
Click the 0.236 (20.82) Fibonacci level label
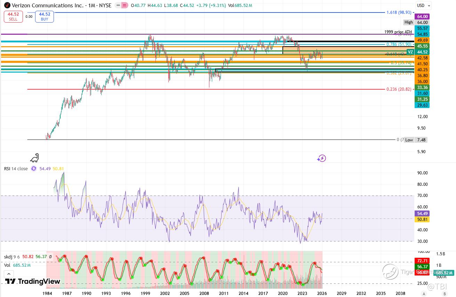399,89
